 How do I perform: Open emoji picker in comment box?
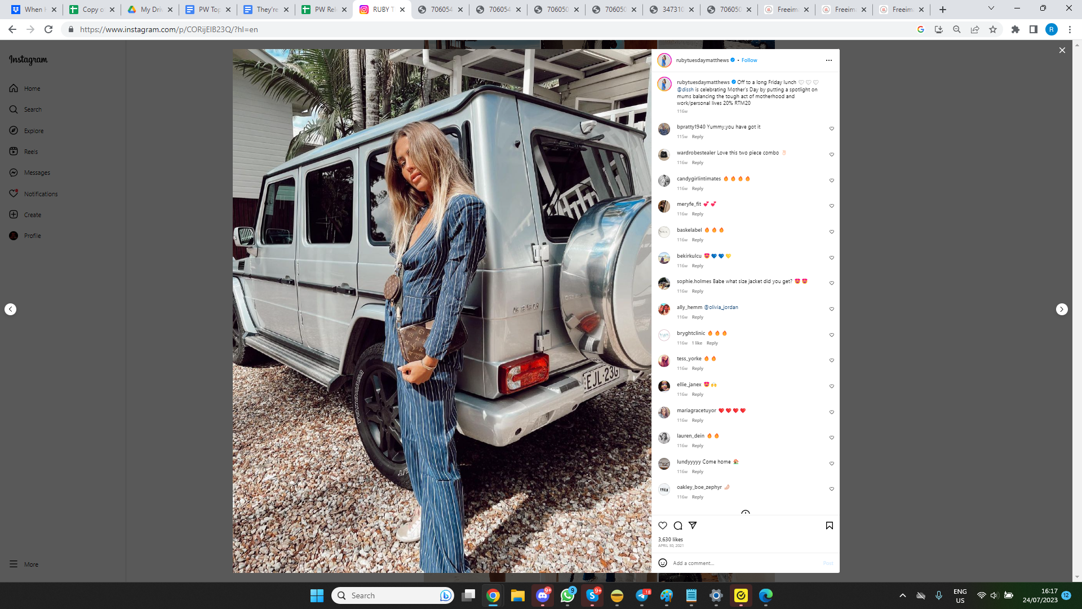click(663, 563)
